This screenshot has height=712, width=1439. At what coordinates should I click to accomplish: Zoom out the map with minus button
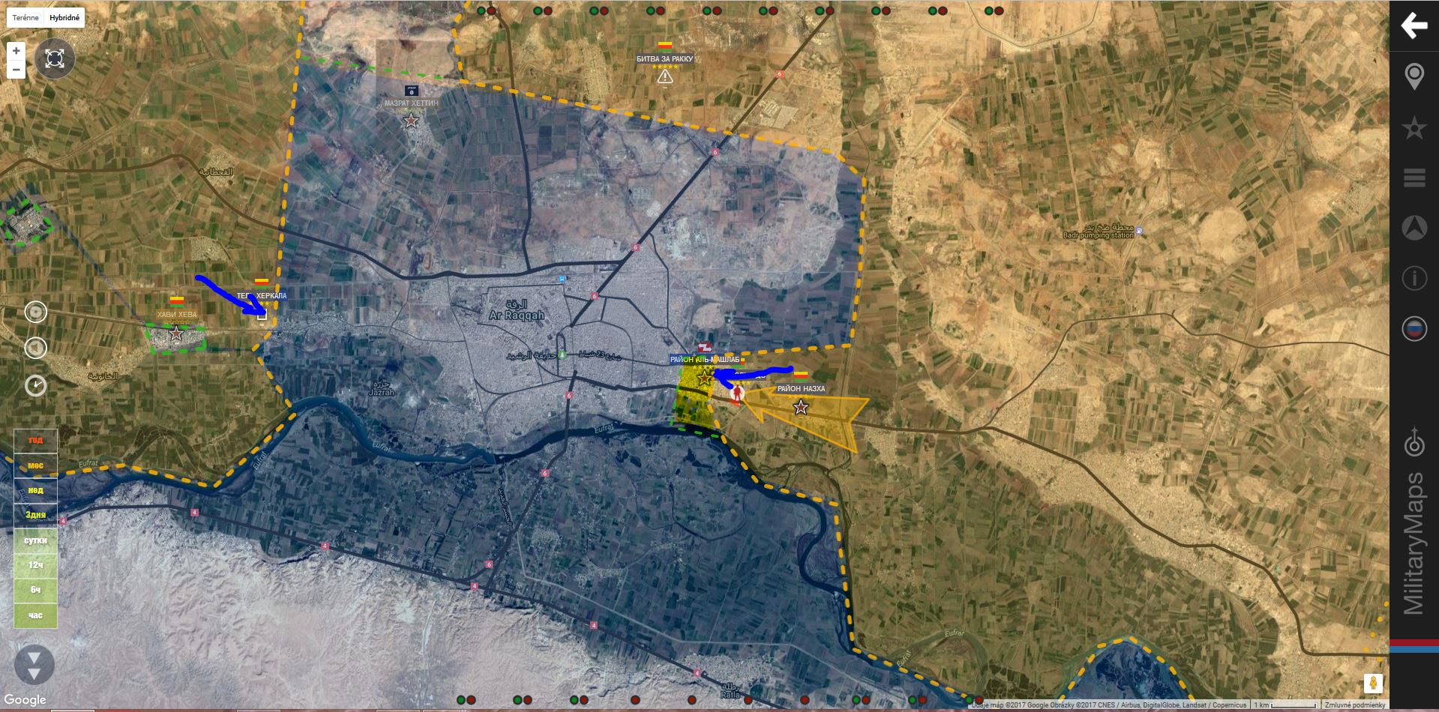16,70
